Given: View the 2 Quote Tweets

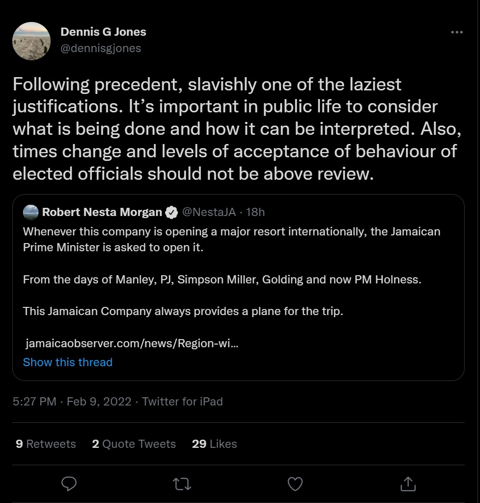Looking at the screenshot, I should pos(133,444).
